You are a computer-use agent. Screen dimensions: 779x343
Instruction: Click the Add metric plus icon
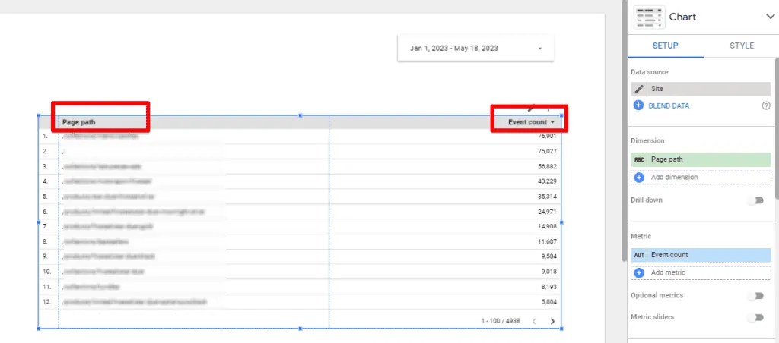tap(639, 272)
